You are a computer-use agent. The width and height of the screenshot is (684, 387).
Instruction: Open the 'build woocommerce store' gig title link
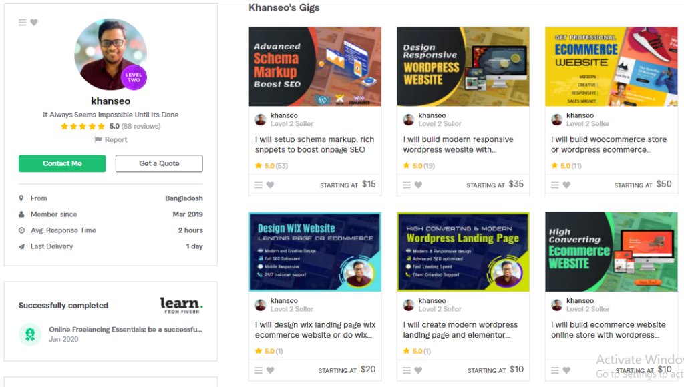coord(609,145)
